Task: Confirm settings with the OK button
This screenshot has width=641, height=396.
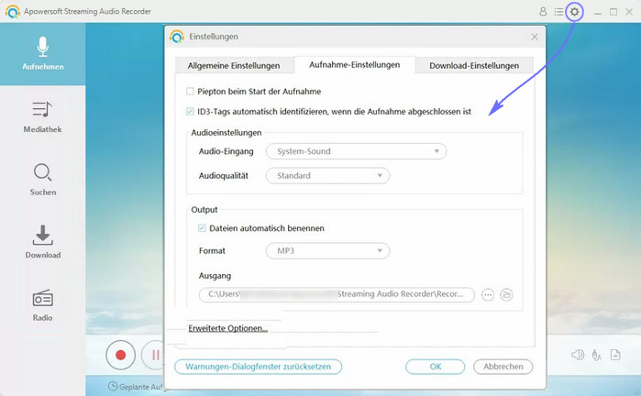Action: click(435, 367)
